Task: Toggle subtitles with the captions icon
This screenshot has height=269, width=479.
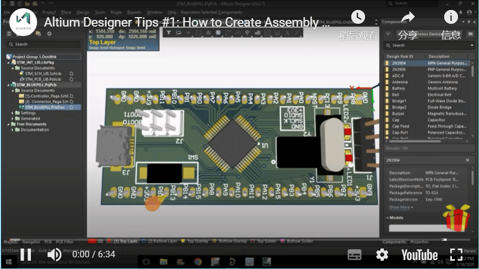Action: (355, 255)
